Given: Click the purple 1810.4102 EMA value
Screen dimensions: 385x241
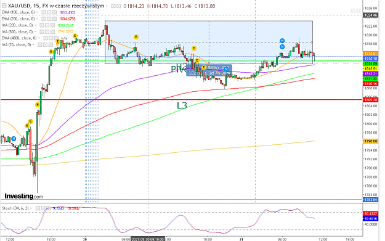Looking at the screenshot, I should (67, 12).
